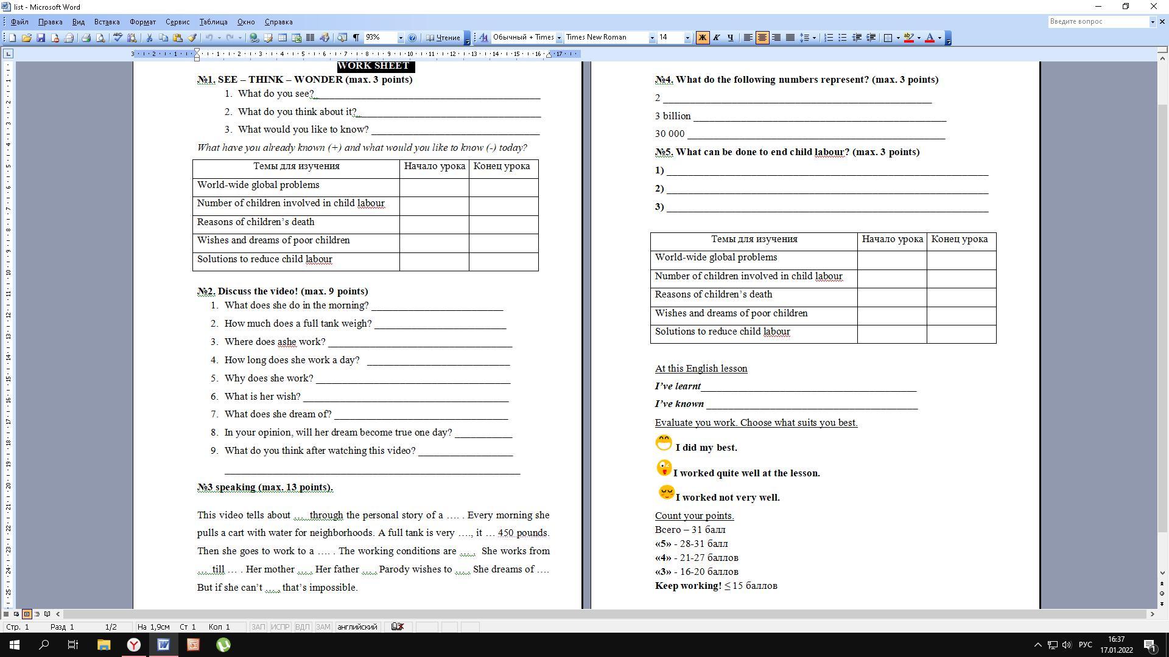Image resolution: width=1169 pixels, height=657 pixels.
Task: Open the zoom percentage dropdown
Action: point(400,38)
